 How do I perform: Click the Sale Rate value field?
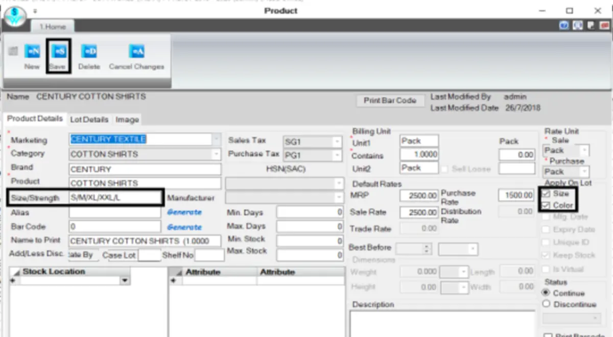419,212
